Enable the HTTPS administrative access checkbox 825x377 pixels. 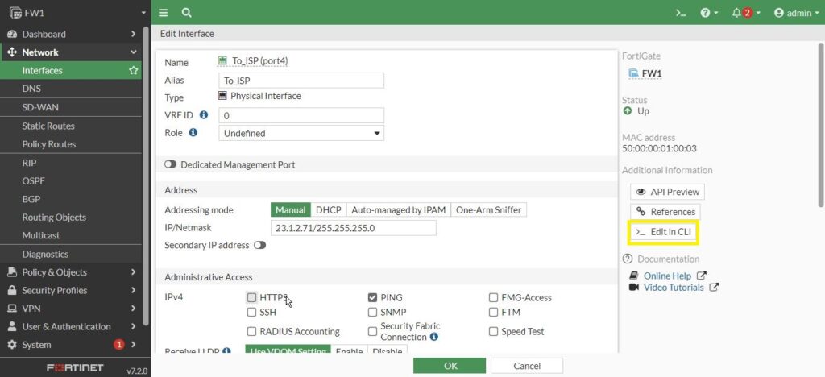(x=252, y=297)
